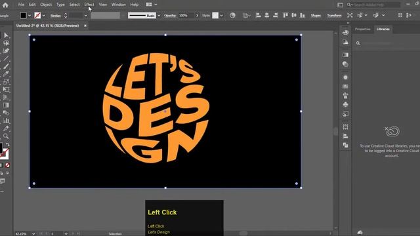The image size is (420, 236).
Task: Switch to the Properties tab
Action: [x=363, y=29]
